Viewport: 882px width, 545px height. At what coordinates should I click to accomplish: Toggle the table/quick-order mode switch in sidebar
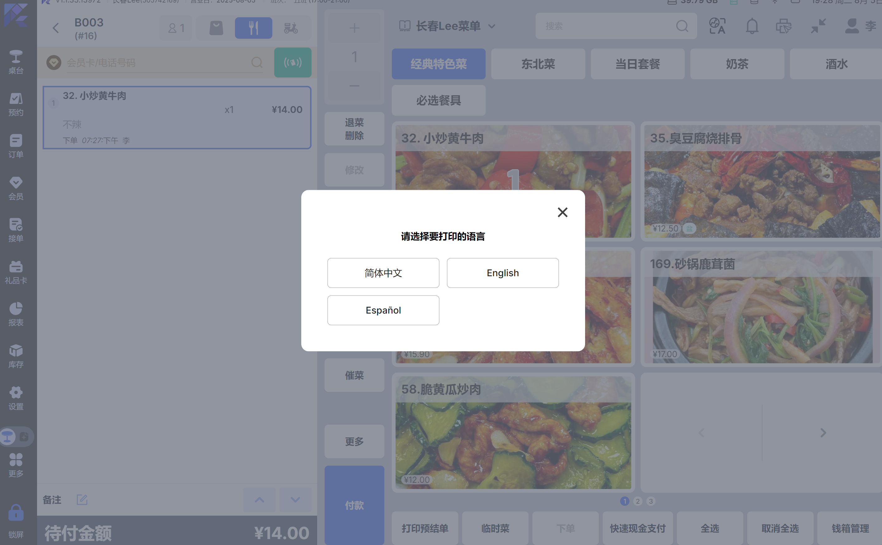click(x=16, y=436)
